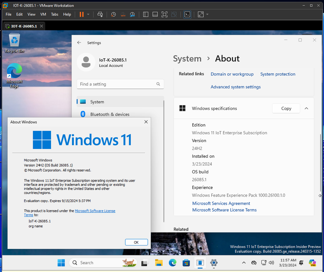Show hidden tray icons chevron

pos(244,263)
